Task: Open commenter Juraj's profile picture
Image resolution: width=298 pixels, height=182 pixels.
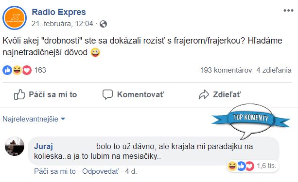Action: [x=15, y=146]
